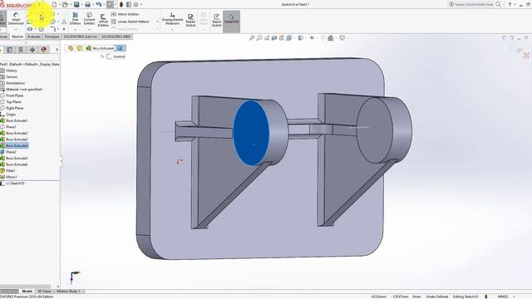532x299 pixels.
Task: Click the Apply Scene icon
Action: 331,38
